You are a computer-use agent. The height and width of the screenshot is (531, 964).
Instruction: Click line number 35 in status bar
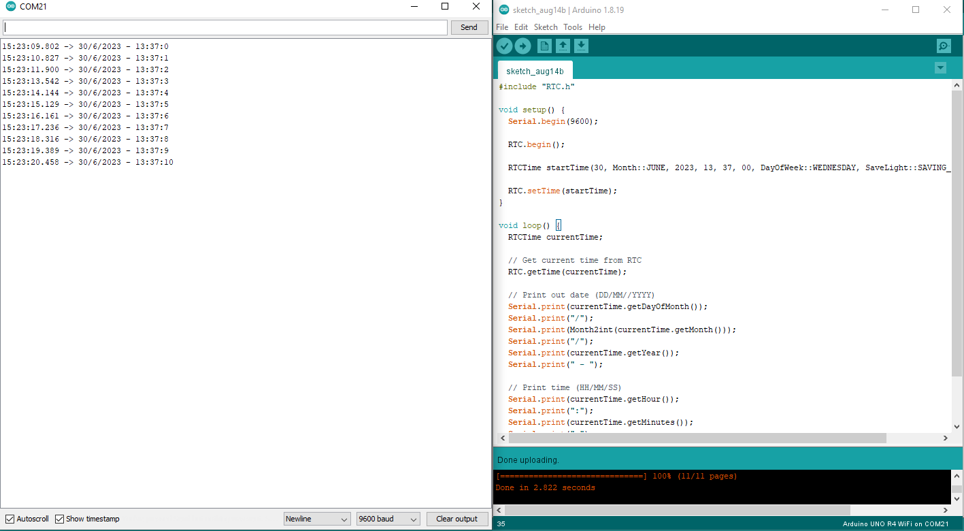tap(501, 524)
